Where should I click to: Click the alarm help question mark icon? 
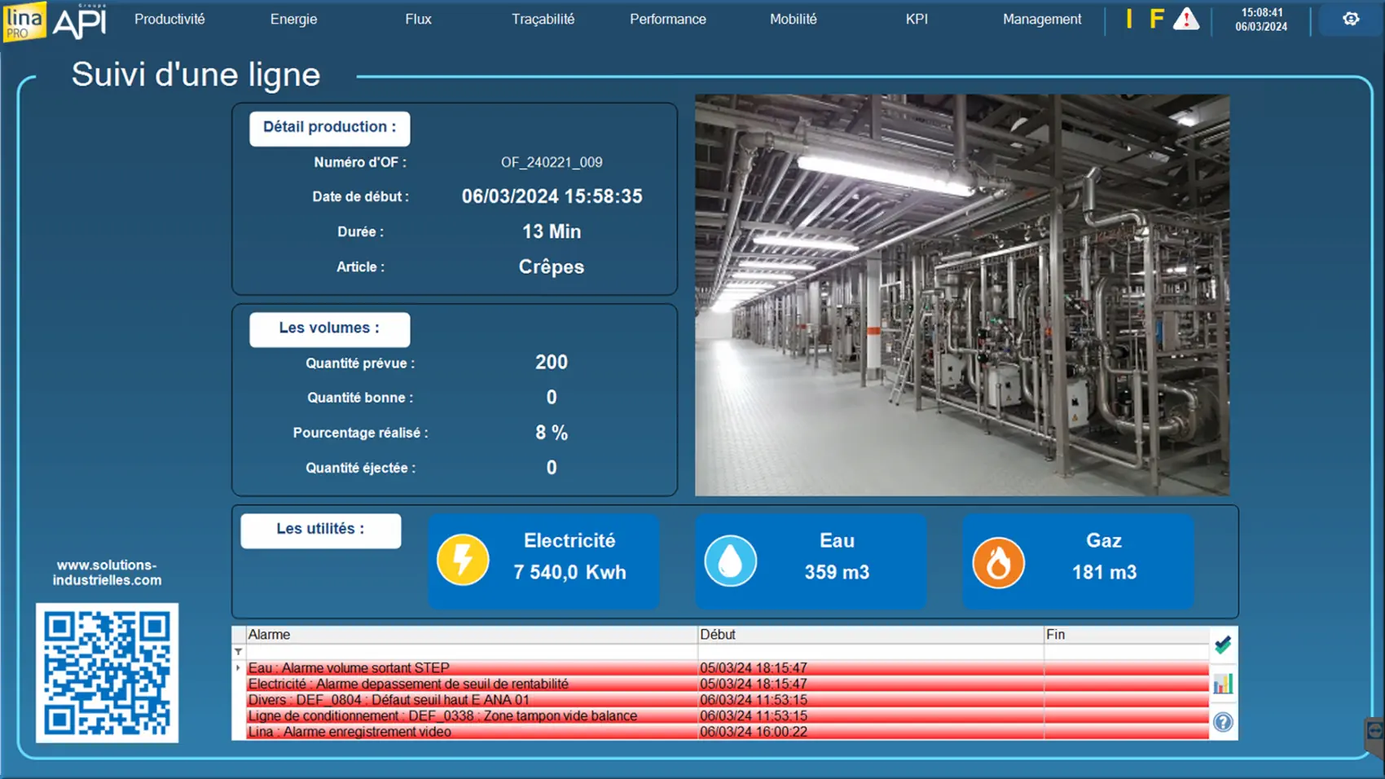[1222, 722]
